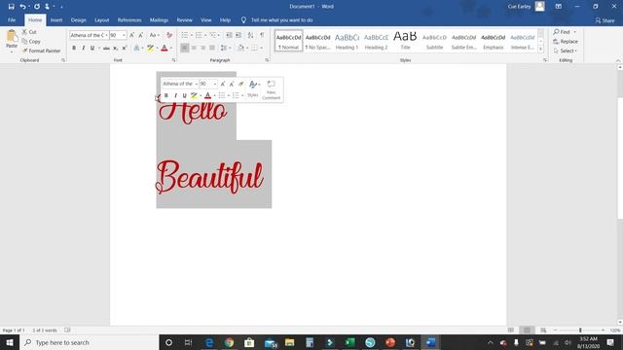
Task: Expand Styles gallery more arrow
Action: 540,50
